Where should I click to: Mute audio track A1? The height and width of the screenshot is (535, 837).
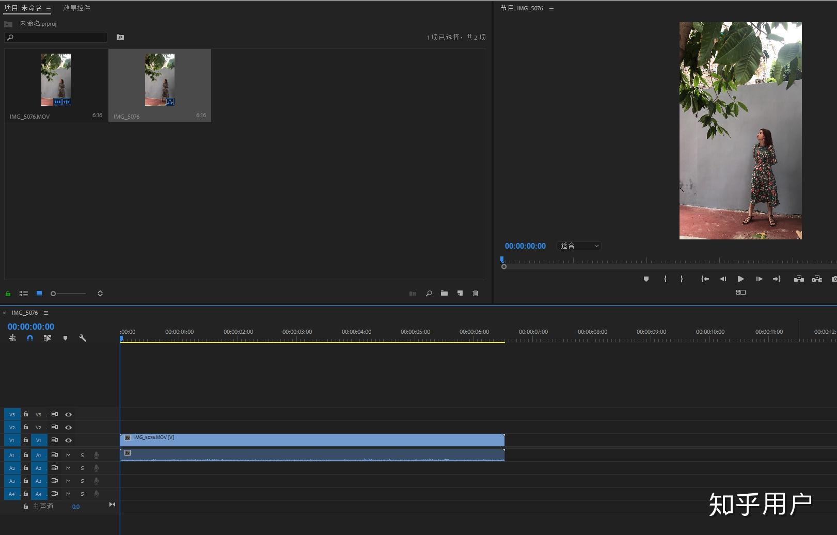[68, 455]
